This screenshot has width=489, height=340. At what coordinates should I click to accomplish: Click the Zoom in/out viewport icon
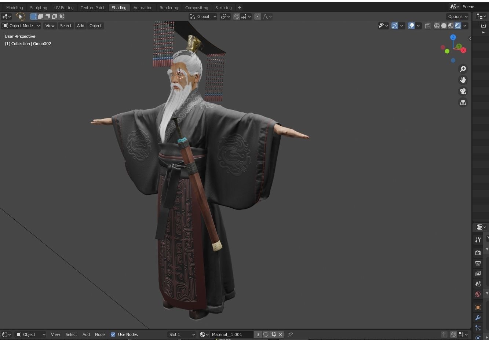(463, 69)
